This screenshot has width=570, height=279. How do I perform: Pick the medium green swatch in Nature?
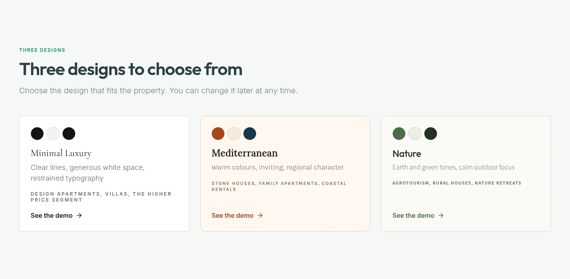(399, 134)
